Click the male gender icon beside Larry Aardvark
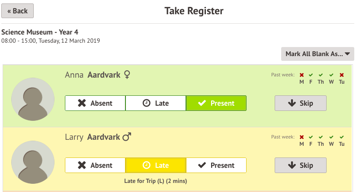 [127, 137]
